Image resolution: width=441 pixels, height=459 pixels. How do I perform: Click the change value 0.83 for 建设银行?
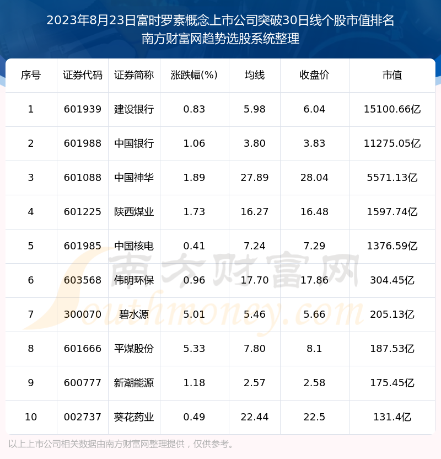[194, 109]
